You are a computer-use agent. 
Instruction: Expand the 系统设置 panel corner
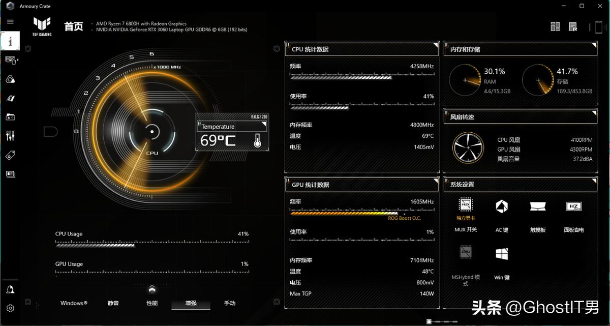click(594, 181)
